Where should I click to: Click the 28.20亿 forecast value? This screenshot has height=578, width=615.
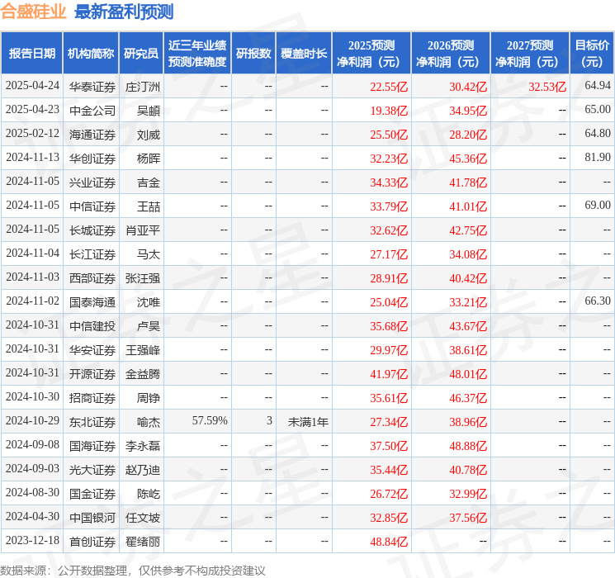(468, 135)
